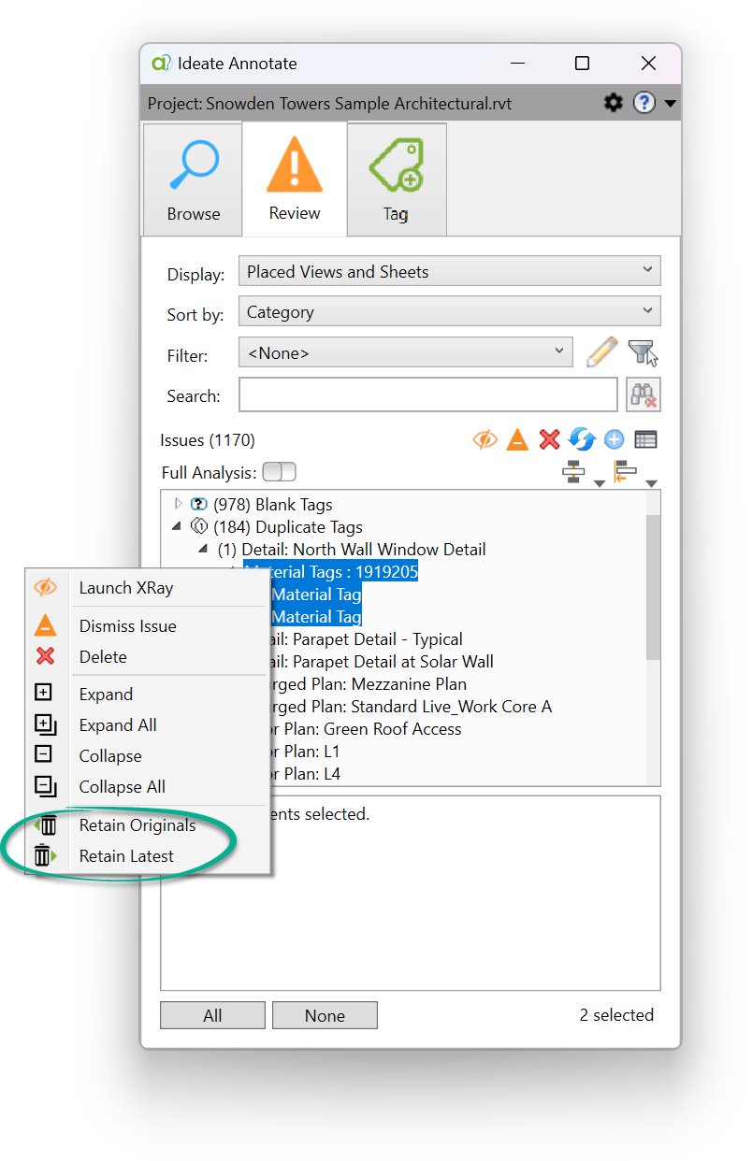Toggle the Full Analysis switch

coord(279,472)
